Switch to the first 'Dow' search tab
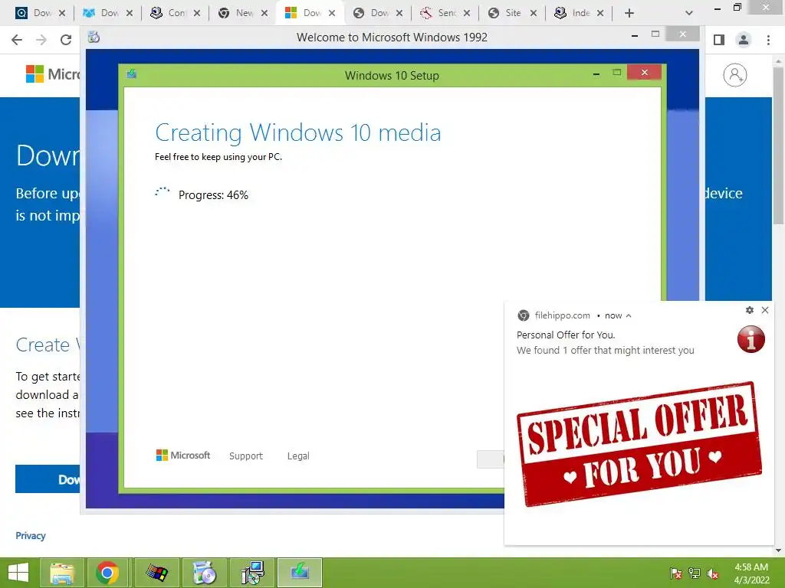This screenshot has height=588, width=785. pyautogui.click(x=42, y=13)
